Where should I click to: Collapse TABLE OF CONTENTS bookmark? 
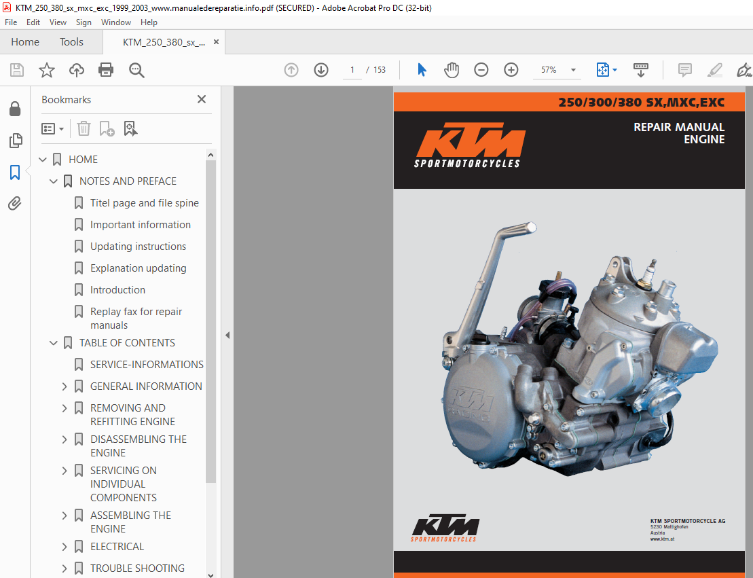[54, 343]
